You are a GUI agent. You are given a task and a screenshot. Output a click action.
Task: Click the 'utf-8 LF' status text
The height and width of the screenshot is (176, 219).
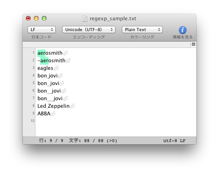pos(174,140)
